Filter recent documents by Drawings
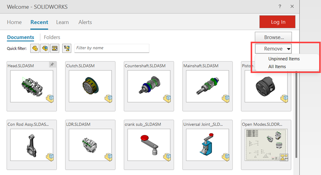This screenshot has height=175, width=321. pyautogui.click(x=55, y=48)
